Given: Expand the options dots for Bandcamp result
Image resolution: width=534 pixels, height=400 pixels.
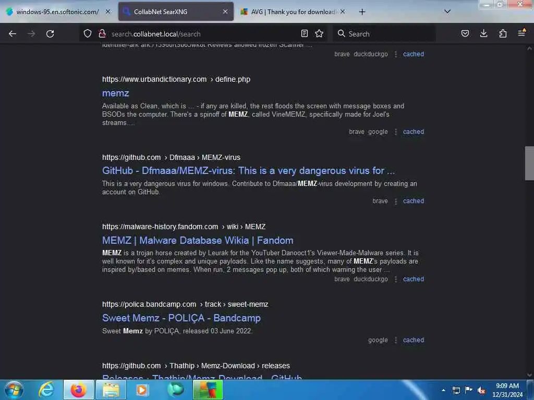Looking at the screenshot, I should 396,340.
